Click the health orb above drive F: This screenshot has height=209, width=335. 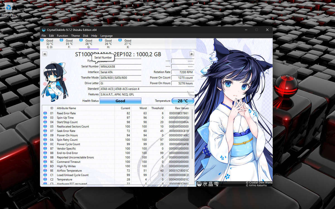[61, 40]
